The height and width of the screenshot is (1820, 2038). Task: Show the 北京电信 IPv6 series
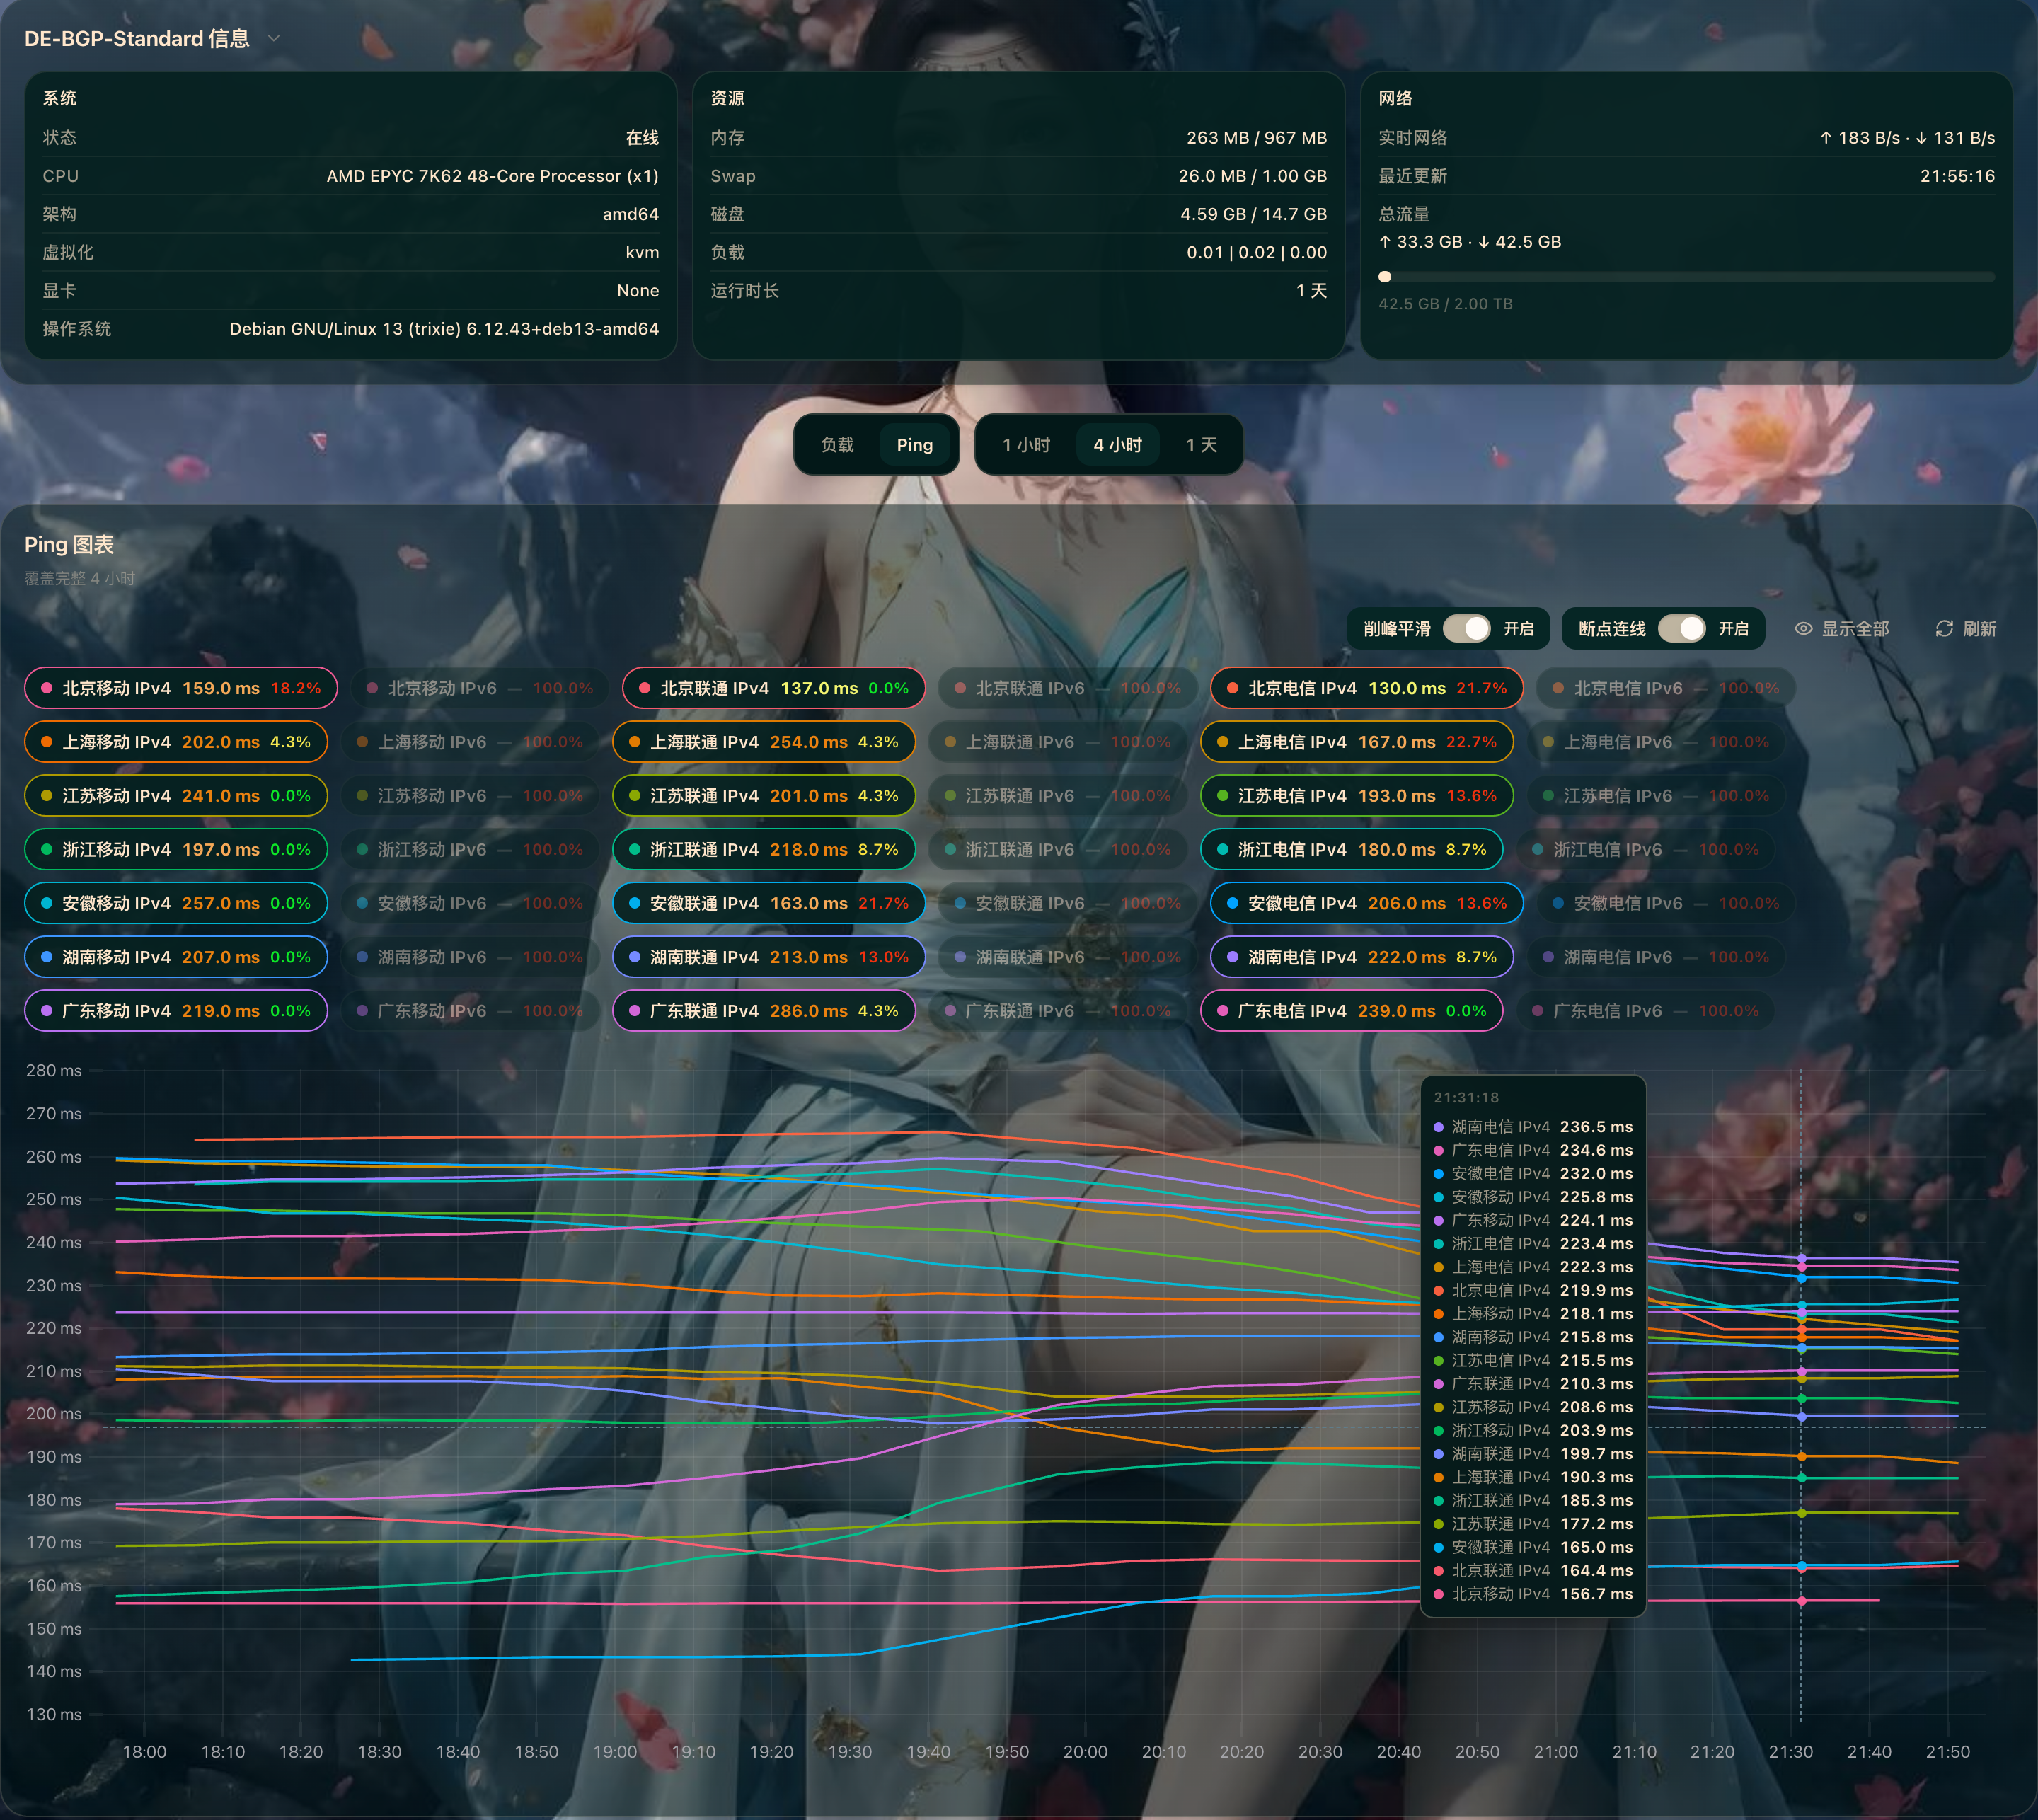[1665, 688]
